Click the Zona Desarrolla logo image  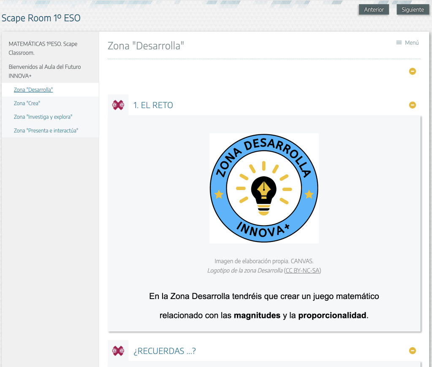[264, 188]
